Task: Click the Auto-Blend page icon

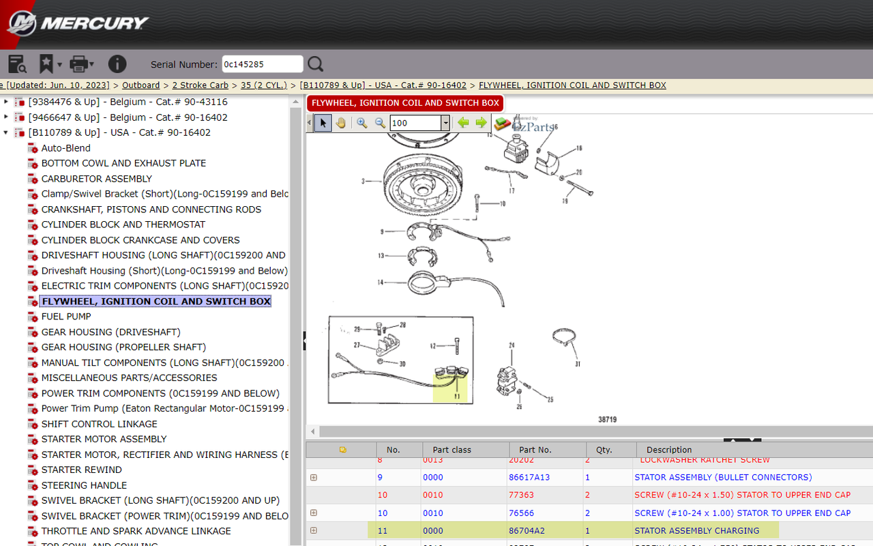Action: tap(33, 148)
